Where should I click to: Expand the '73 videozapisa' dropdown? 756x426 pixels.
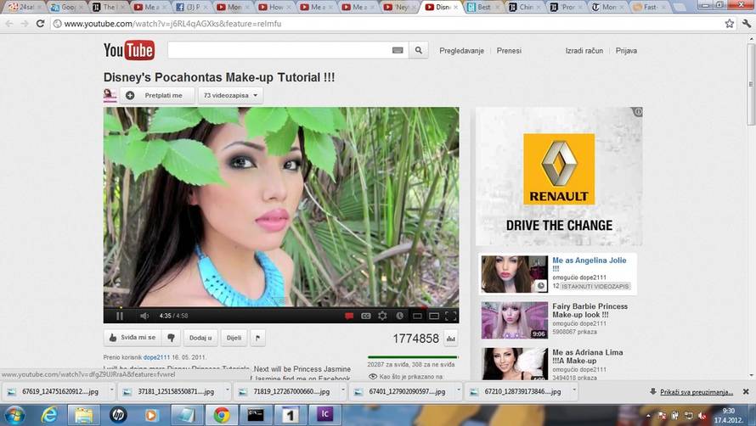point(230,95)
